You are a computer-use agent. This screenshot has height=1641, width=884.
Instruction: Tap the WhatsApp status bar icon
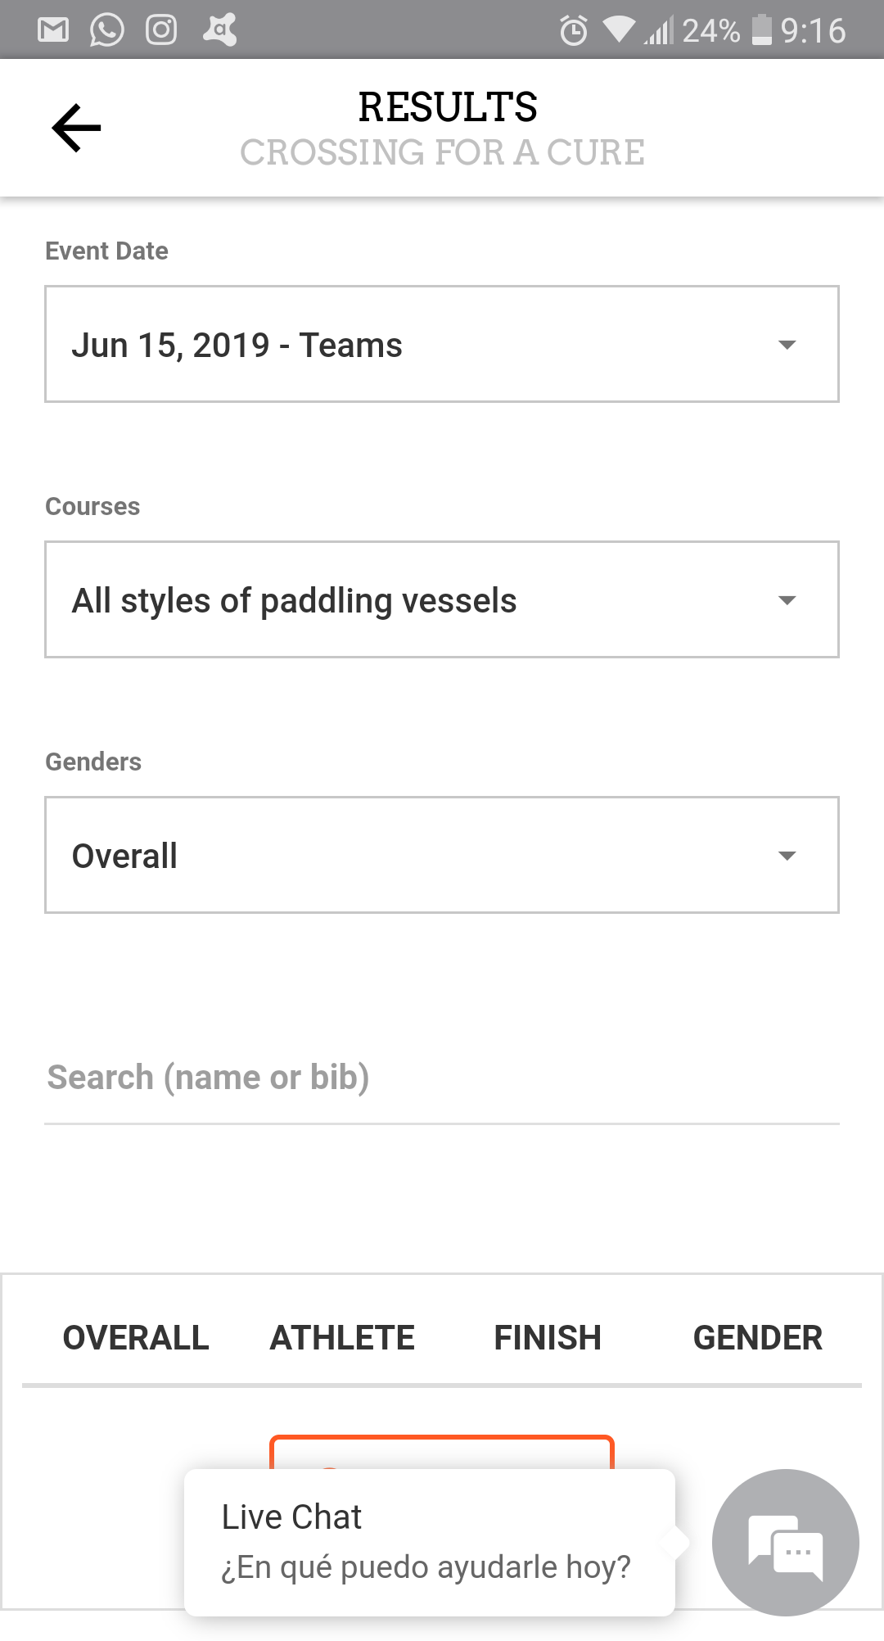coord(107,30)
